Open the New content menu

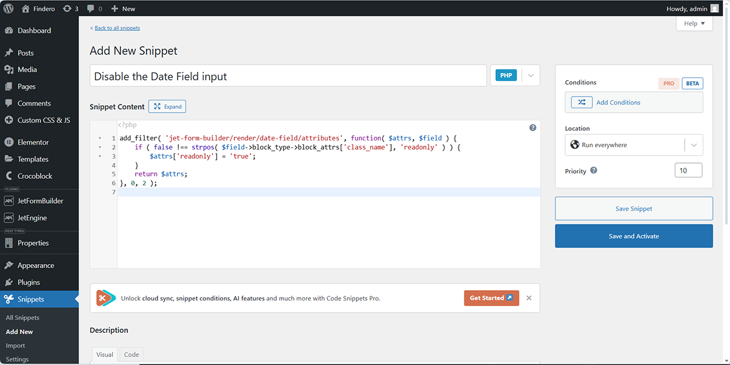(123, 9)
